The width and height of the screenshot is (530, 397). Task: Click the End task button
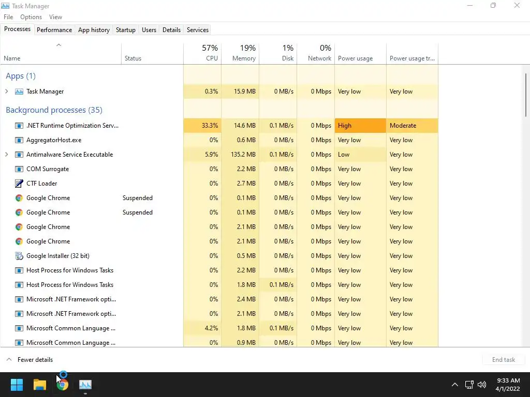[x=504, y=360]
